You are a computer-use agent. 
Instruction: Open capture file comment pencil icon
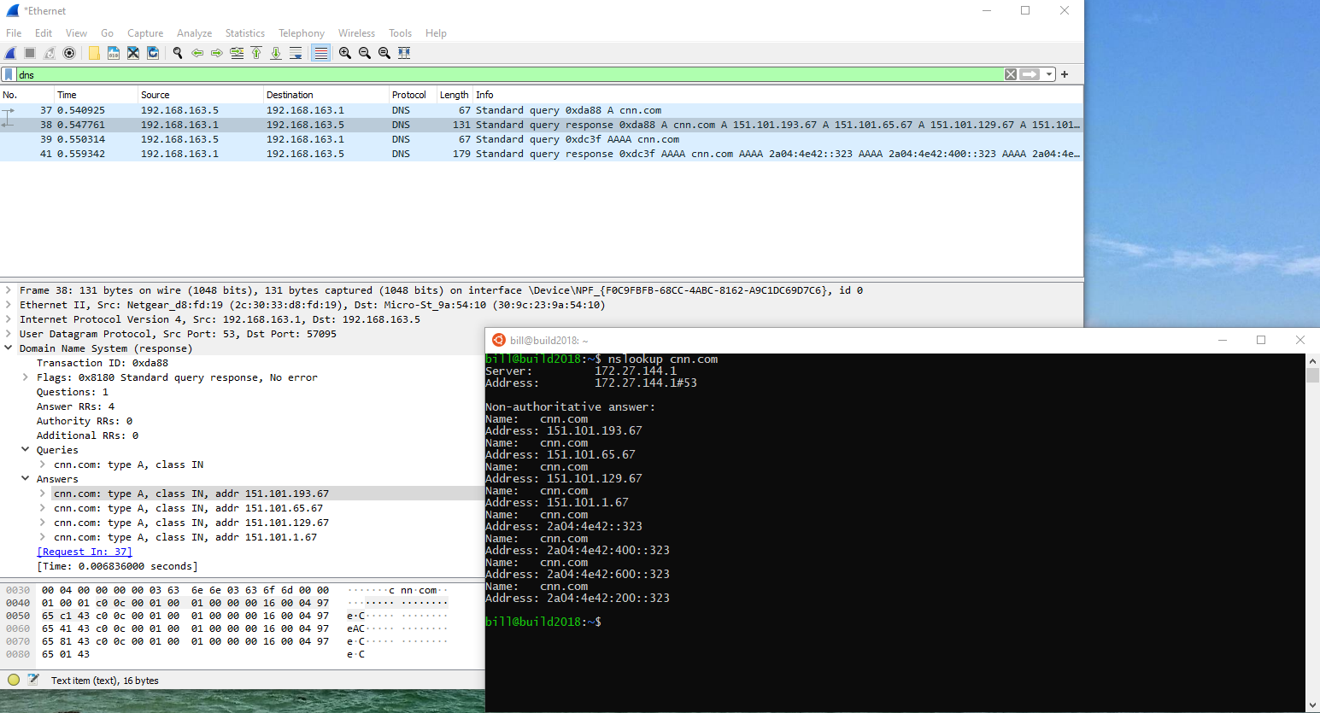point(33,681)
